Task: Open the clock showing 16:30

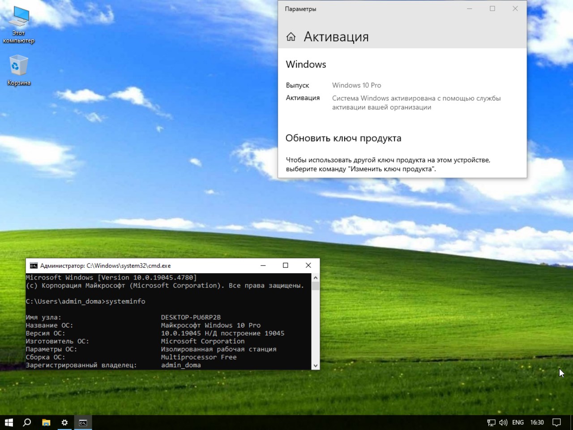Action: click(537, 422)
